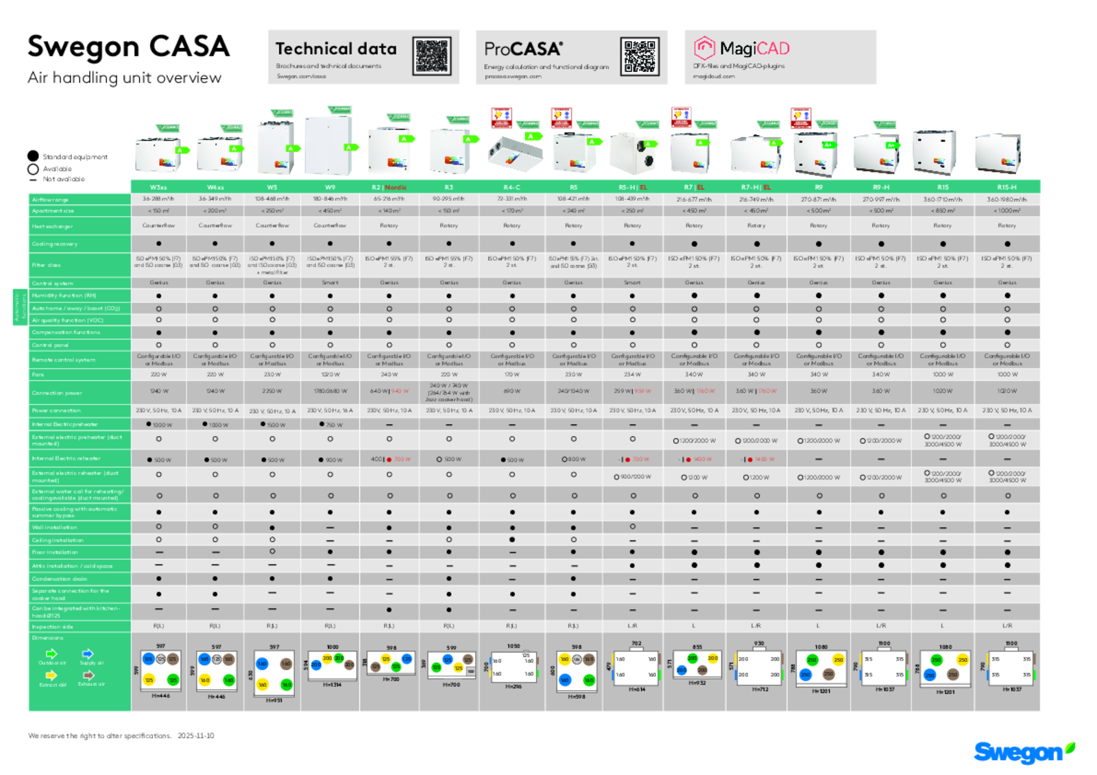Viewport: 1097px width, 775px height.
Task: Click the Not available dash legend marker
Action: pyautogui.click(x=33, y=180)
